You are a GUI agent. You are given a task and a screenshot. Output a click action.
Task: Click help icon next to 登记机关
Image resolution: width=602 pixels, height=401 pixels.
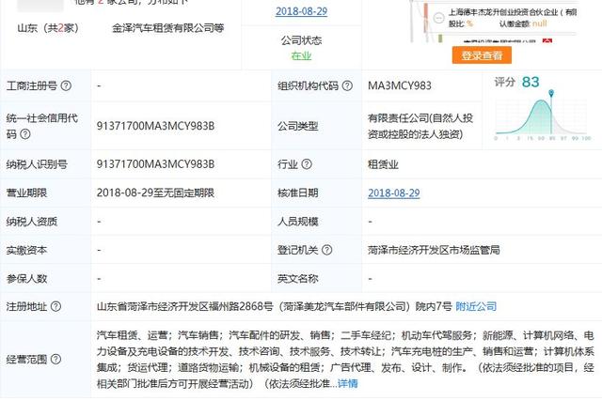coord(324,251)
